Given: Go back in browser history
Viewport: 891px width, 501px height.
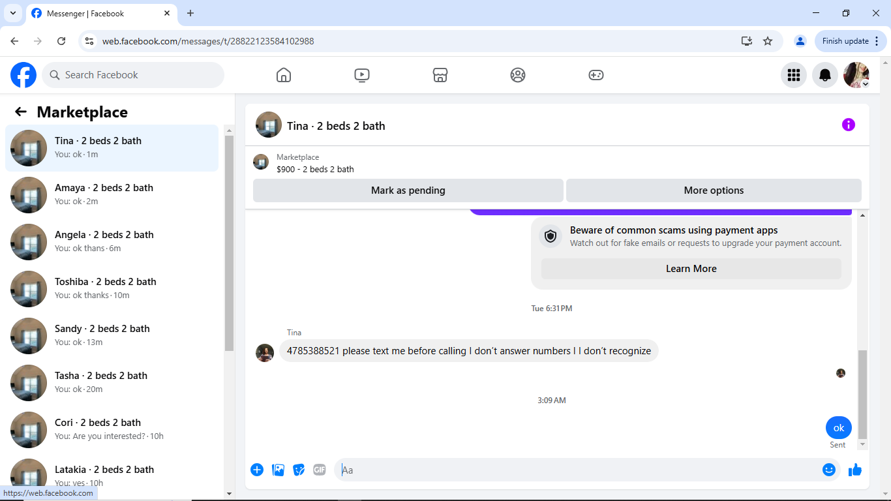Looking at the screenshot, I should pos(14,41).
